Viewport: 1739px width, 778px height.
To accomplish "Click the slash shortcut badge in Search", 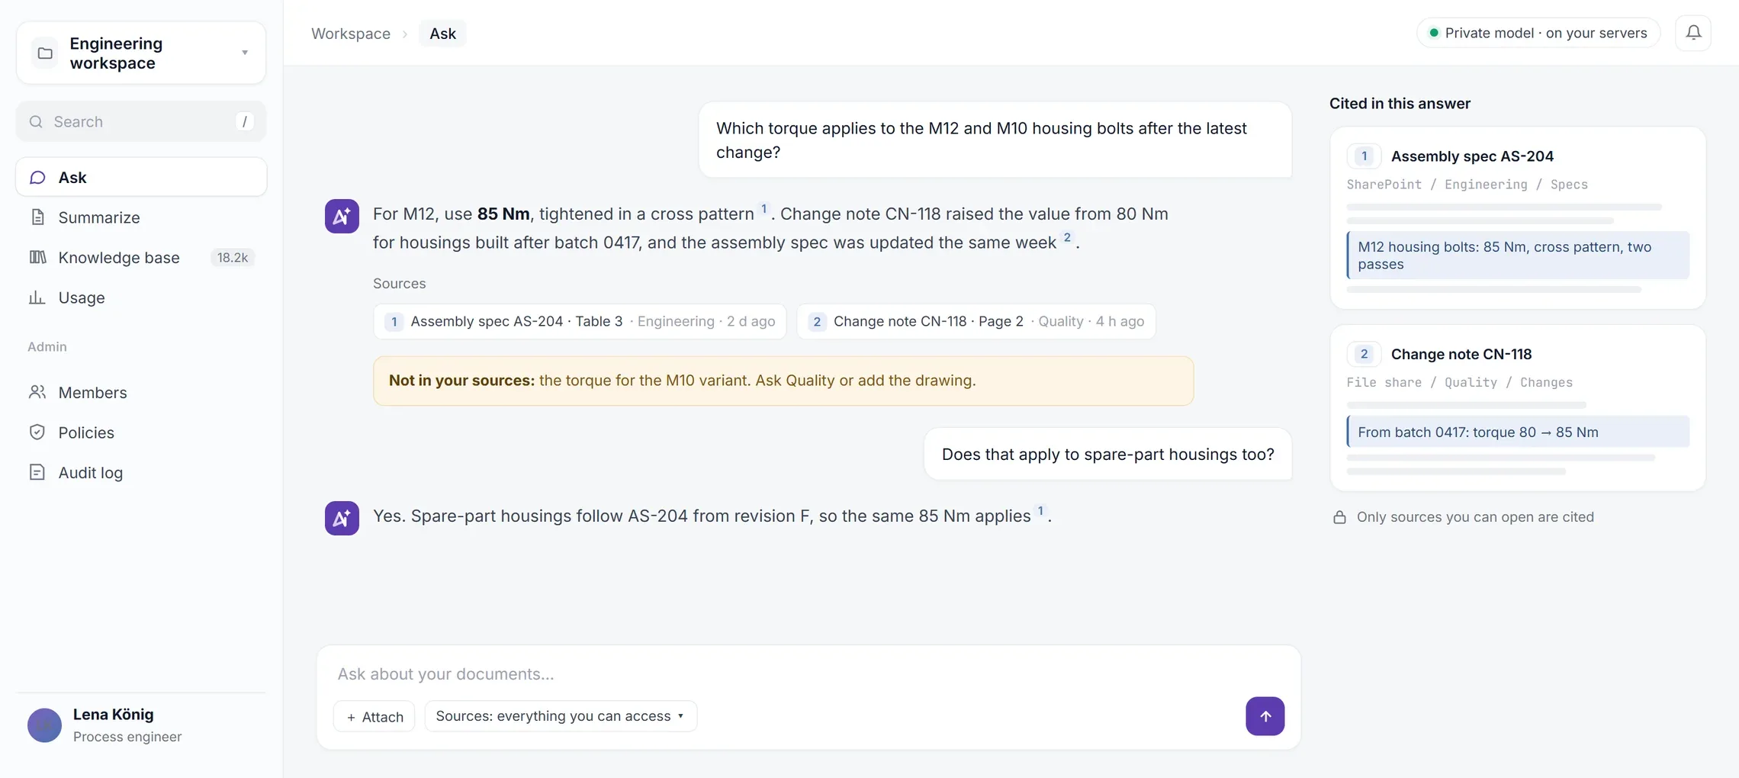I will click(x=244, y=121).
